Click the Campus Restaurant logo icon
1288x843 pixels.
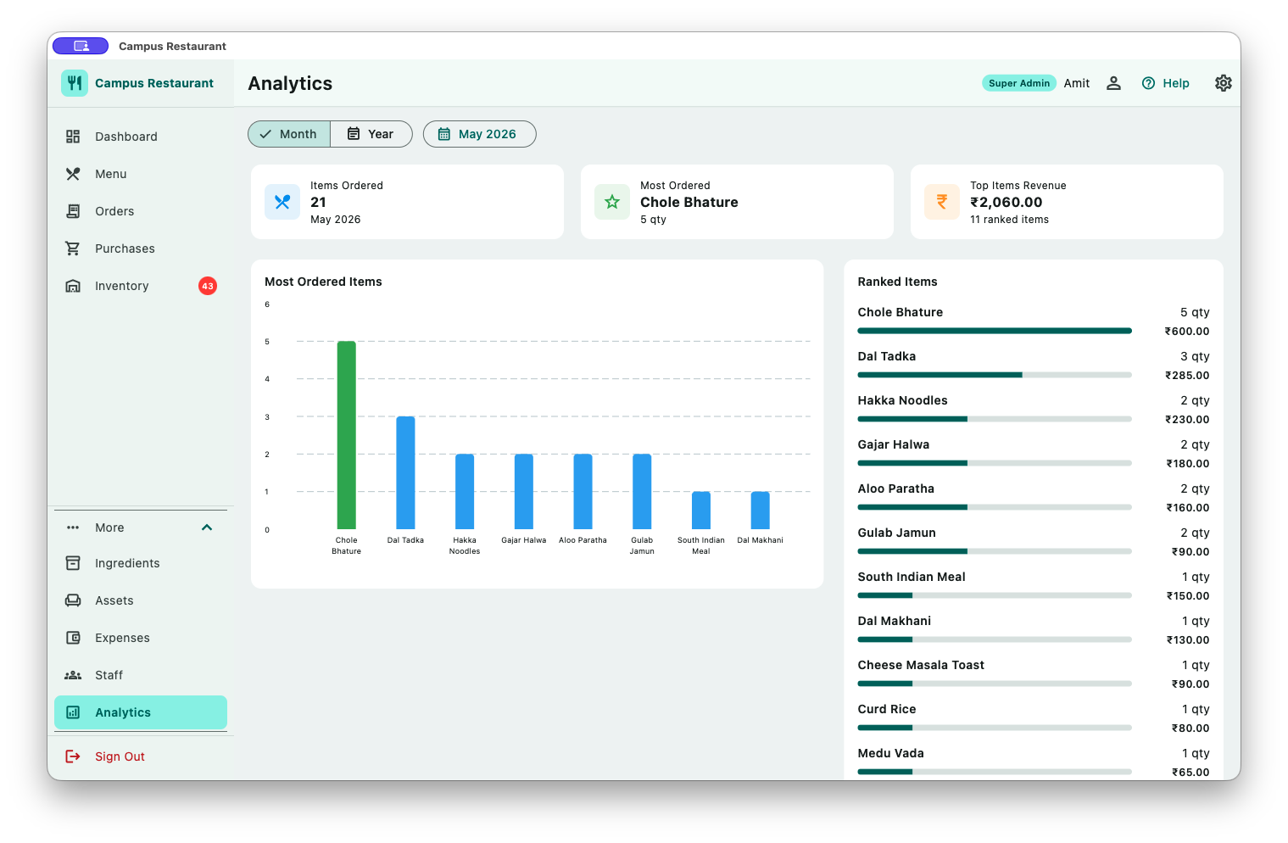point(75,83)
